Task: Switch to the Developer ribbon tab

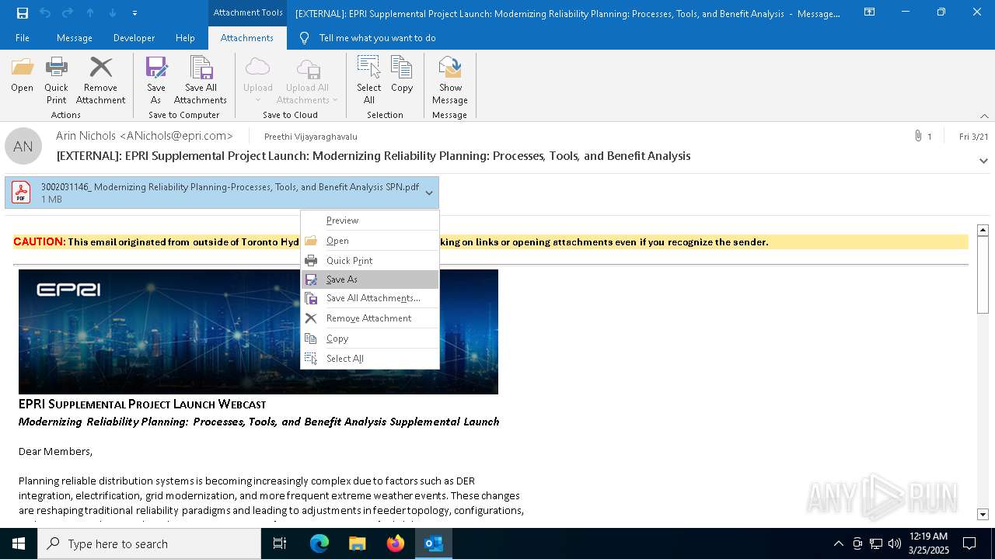Action: [134, 37]
